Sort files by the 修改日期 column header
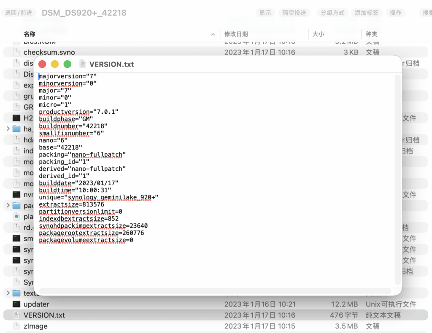Screen dimensions: 432x333 coord(236,34)
